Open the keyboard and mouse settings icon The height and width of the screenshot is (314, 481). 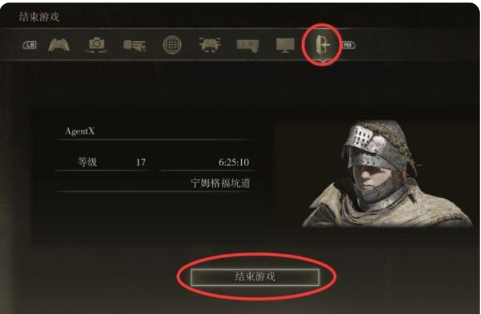coord(248,45)
